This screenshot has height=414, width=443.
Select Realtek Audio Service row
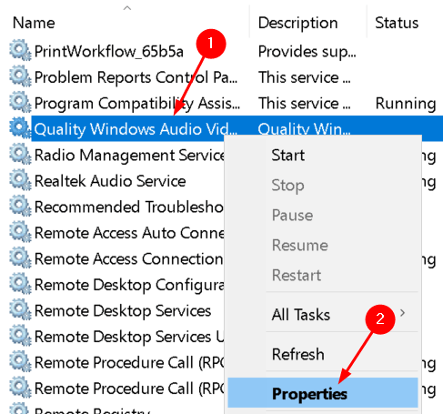click(110, 181)
